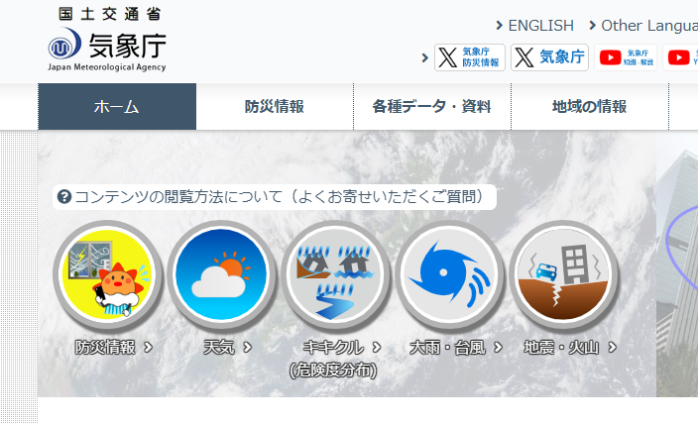Expand the 各種データ・資料 navigation menu

432,107
